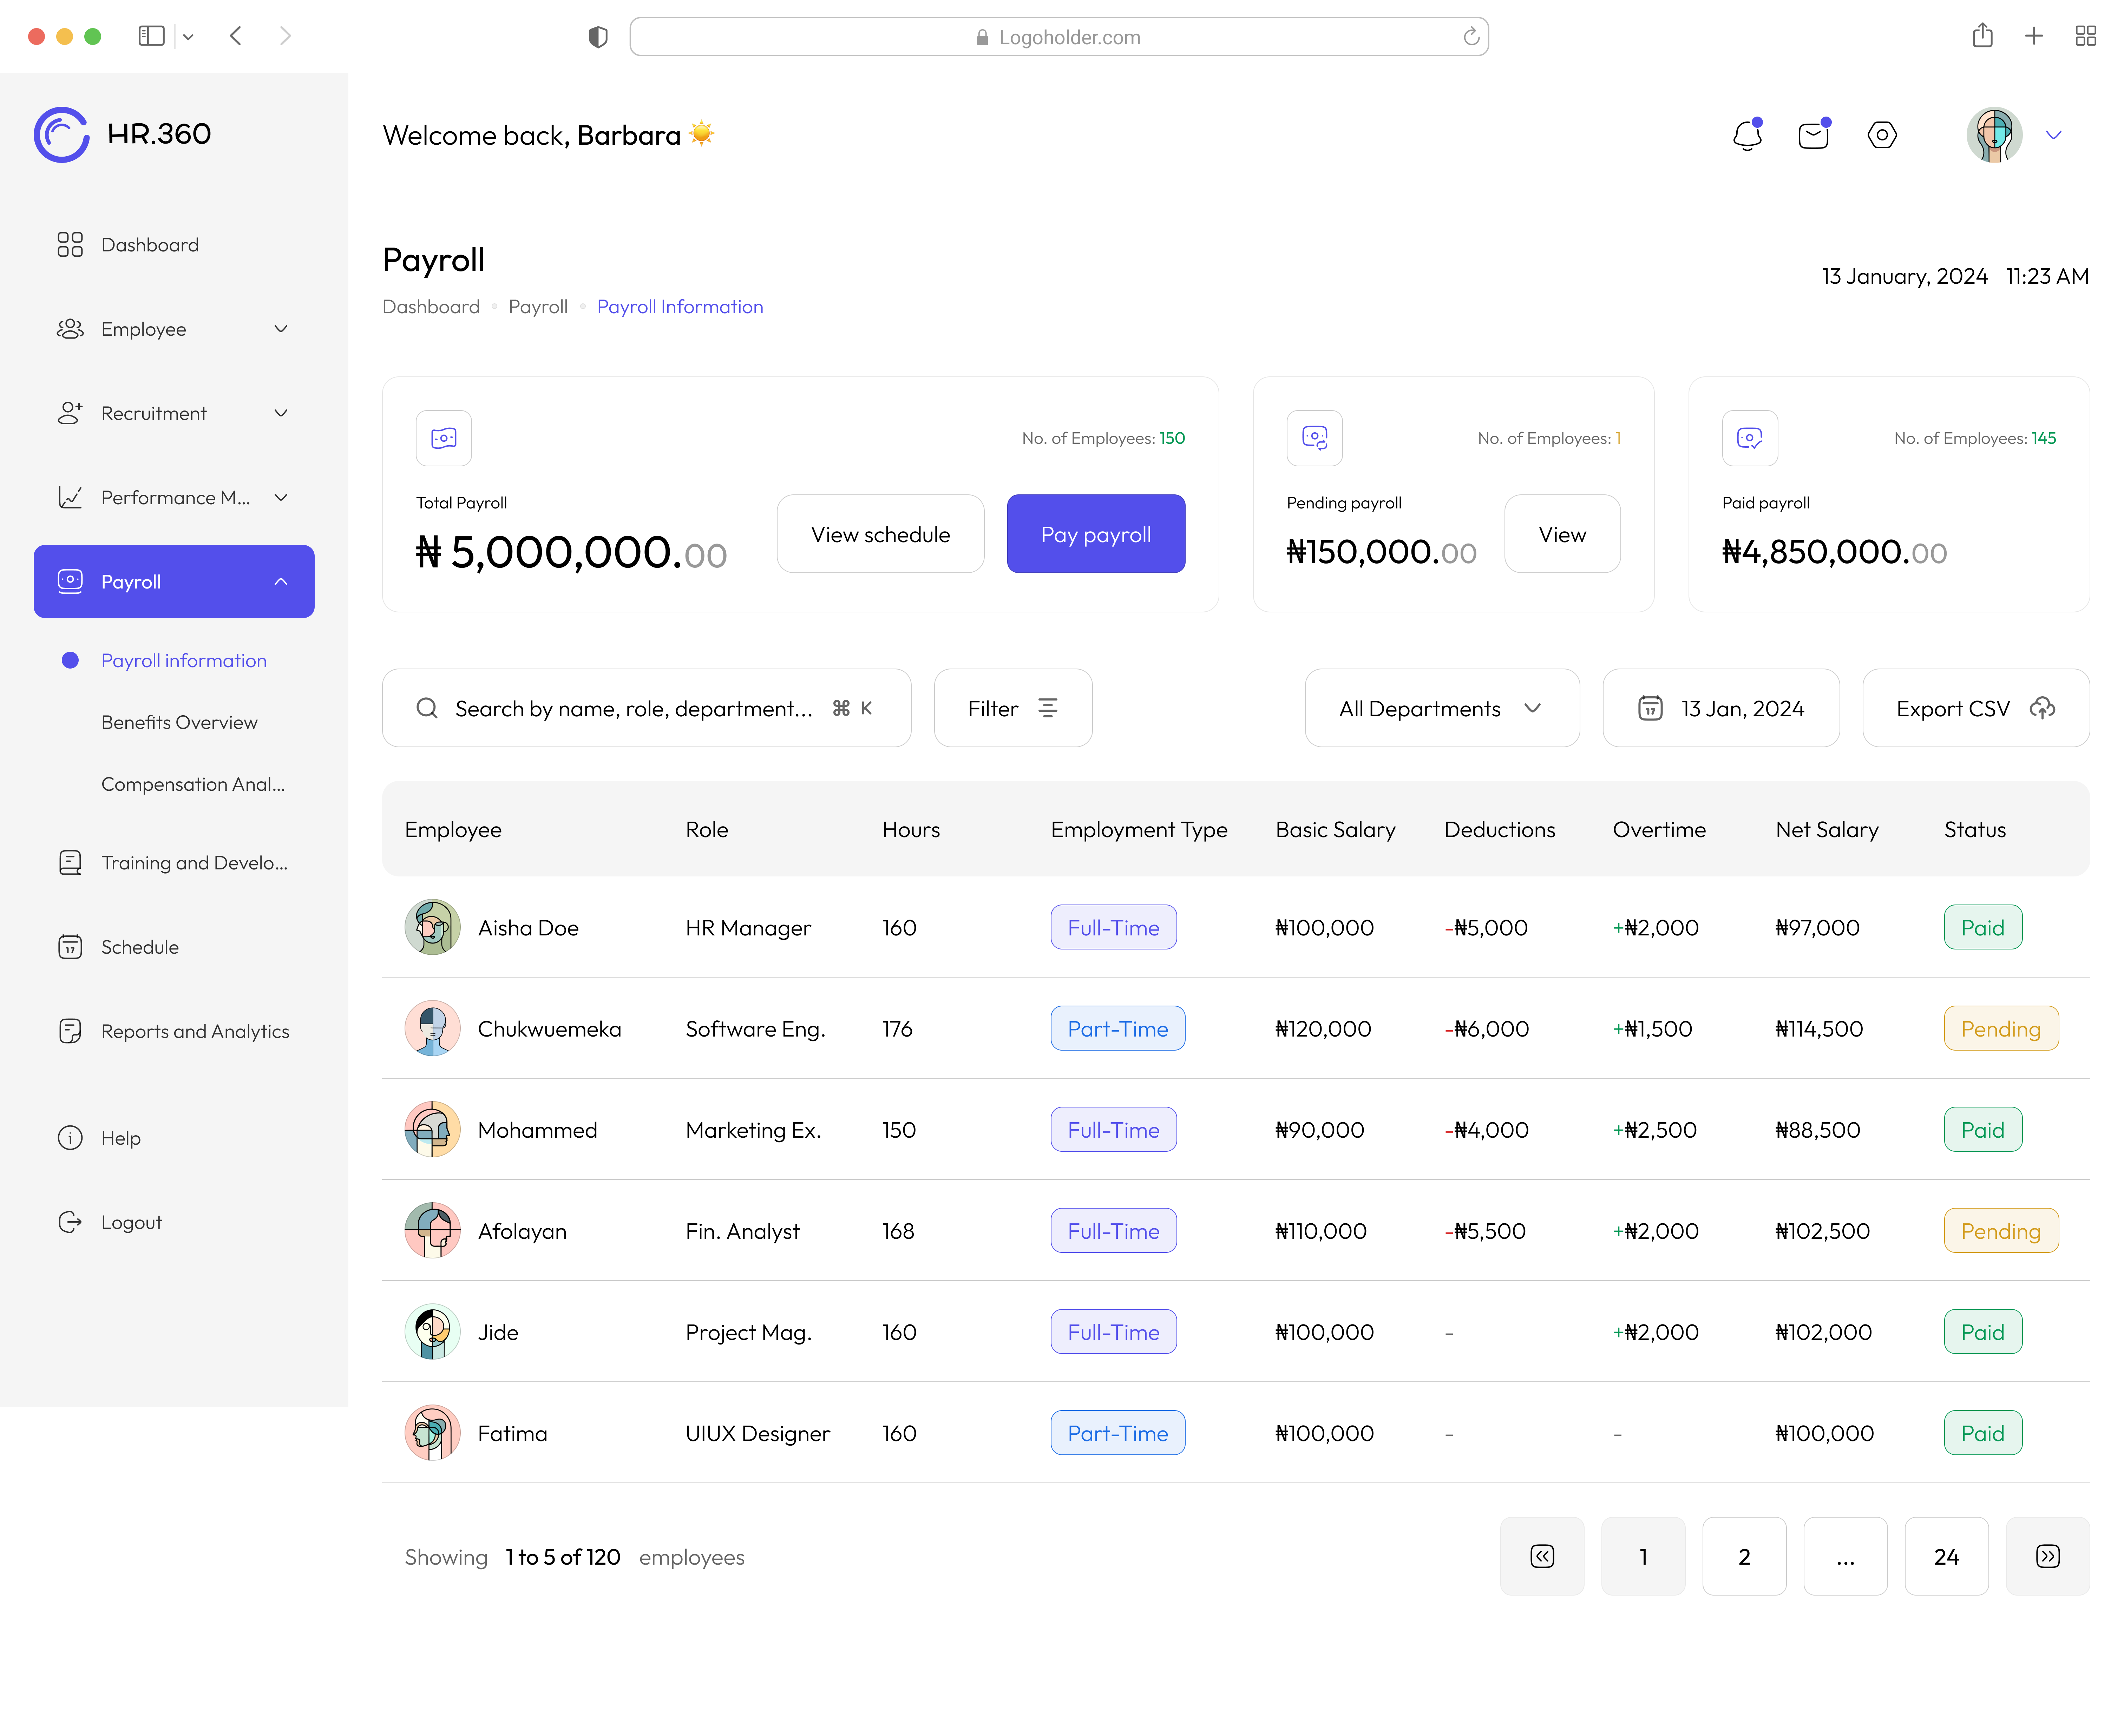Go to first page pagination arrow

[1542, 1556]
